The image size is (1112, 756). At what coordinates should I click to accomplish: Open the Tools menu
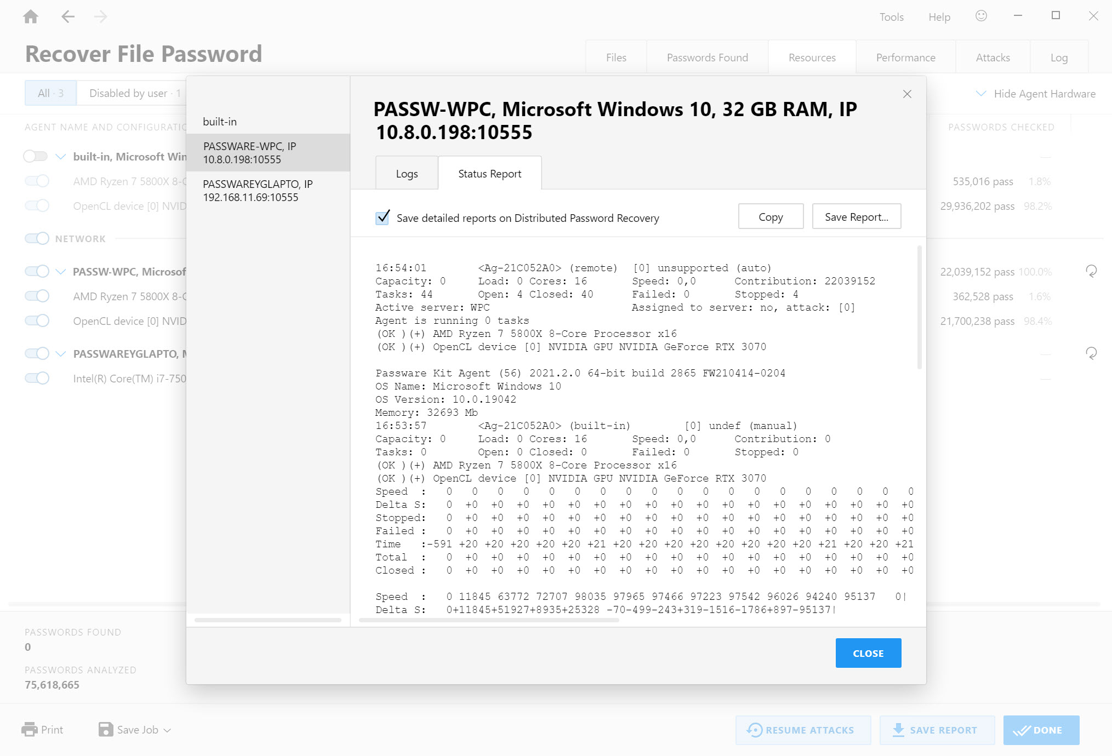pyautogui.click(x=891, y=16)
